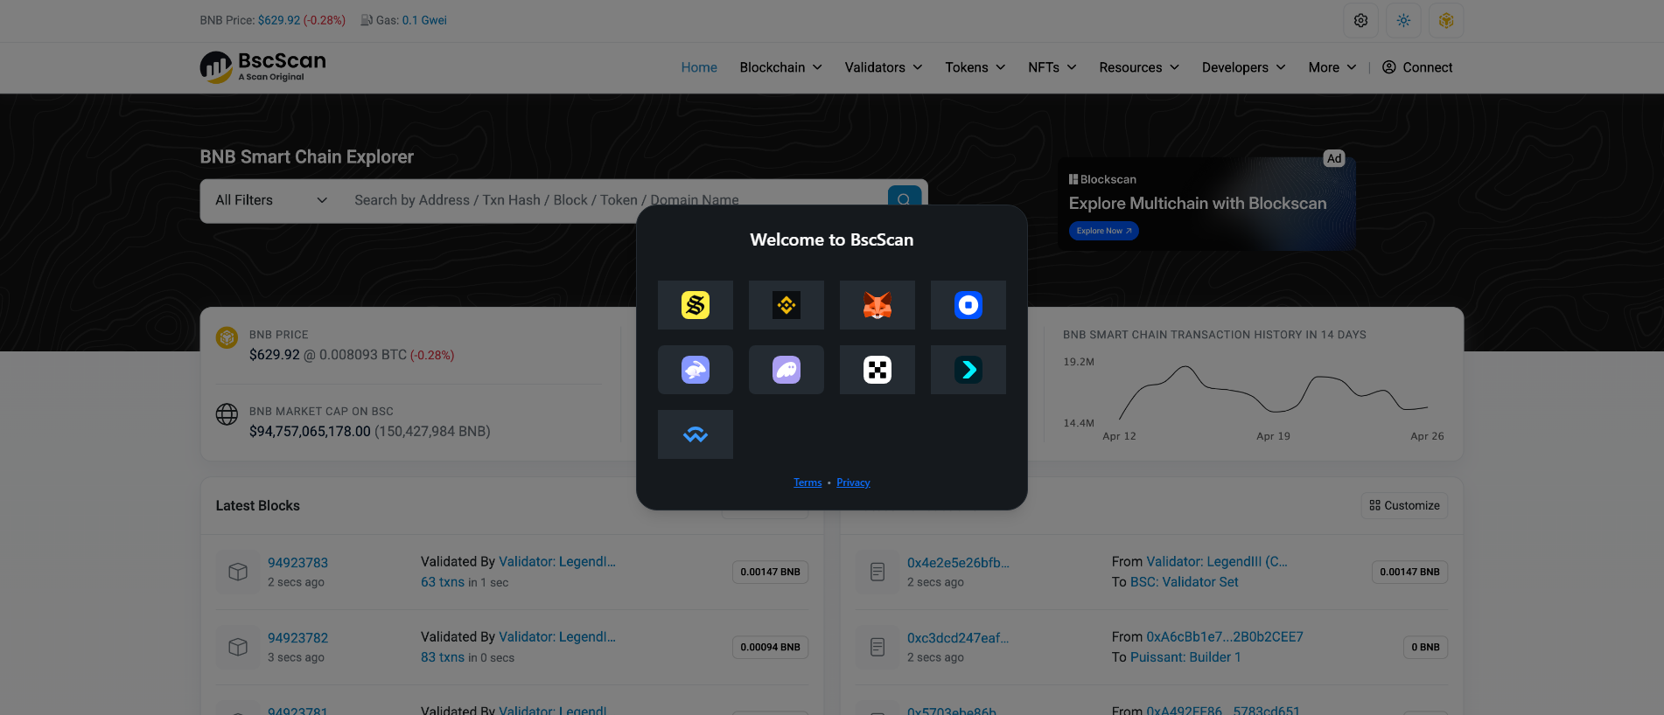Click the gas price 0.1 Gwei
Screen dimensions: 1664x715
pos(424,20)
